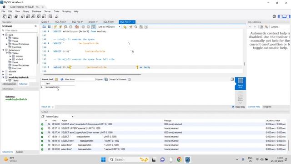Image resolution: width=291 pixels, height=164 pixels.
Task: Collapse the bank schema
Action: pyautogui.click(x=3, y=35)
